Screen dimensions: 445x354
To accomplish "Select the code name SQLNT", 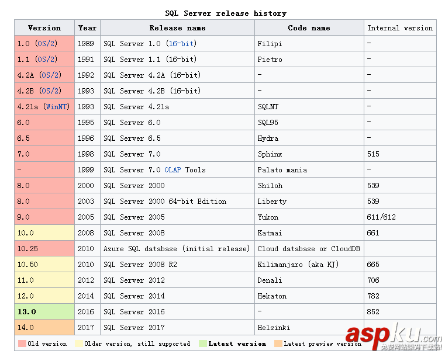I will coord(268,107).
